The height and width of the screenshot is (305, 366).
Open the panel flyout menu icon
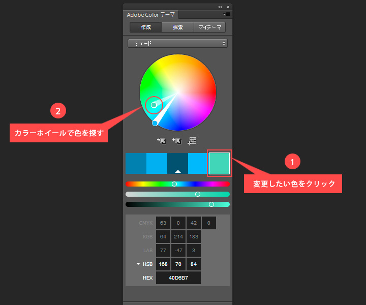click(227, 14)
